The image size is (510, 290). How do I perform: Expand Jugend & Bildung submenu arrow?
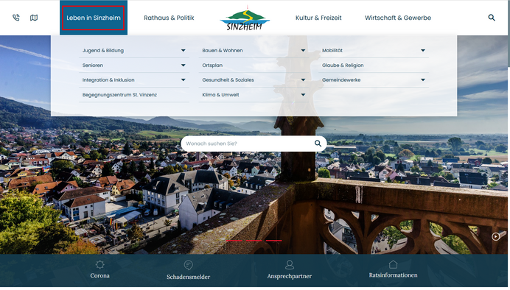tap(183, 50)
